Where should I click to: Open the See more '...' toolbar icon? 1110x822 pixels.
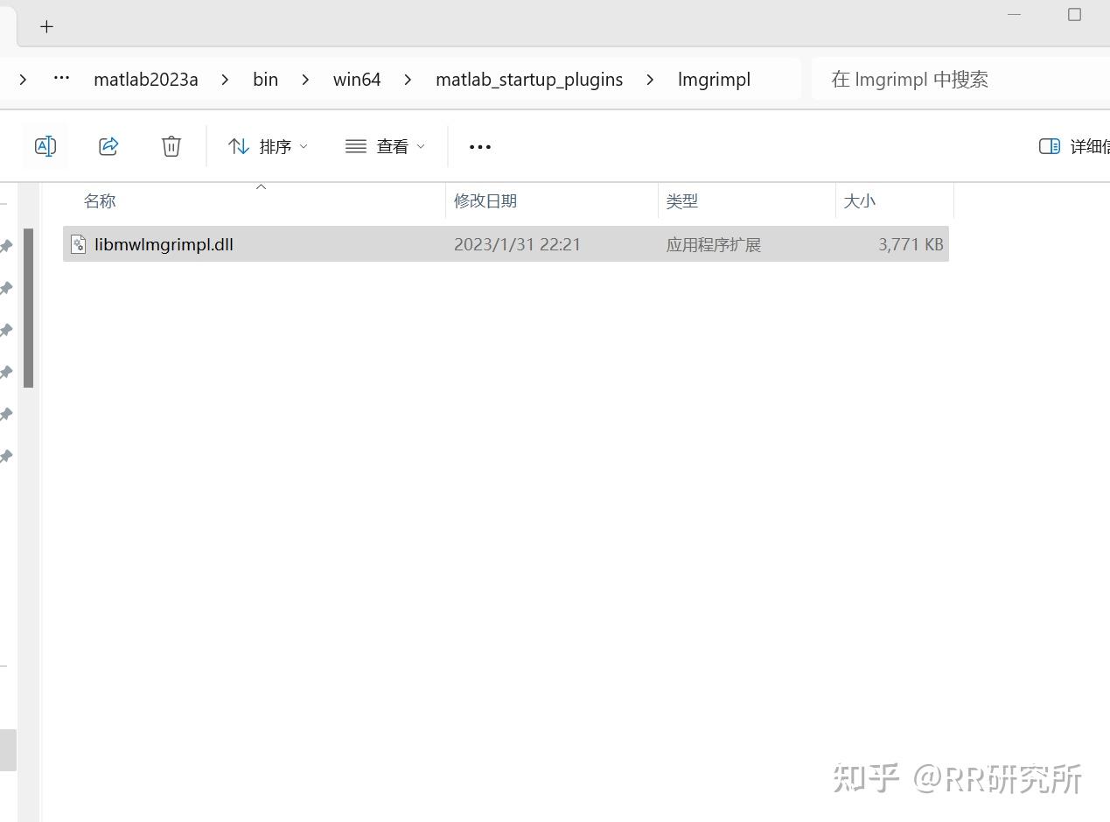pyautogui.click(x=479, y=146)
